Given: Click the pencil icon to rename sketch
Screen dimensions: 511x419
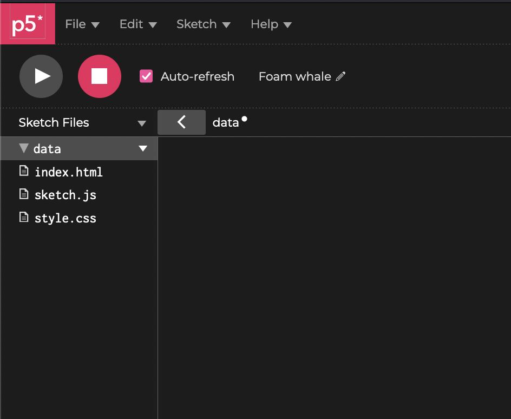Looking at the screenshot, I should click(x=340, y=76).
